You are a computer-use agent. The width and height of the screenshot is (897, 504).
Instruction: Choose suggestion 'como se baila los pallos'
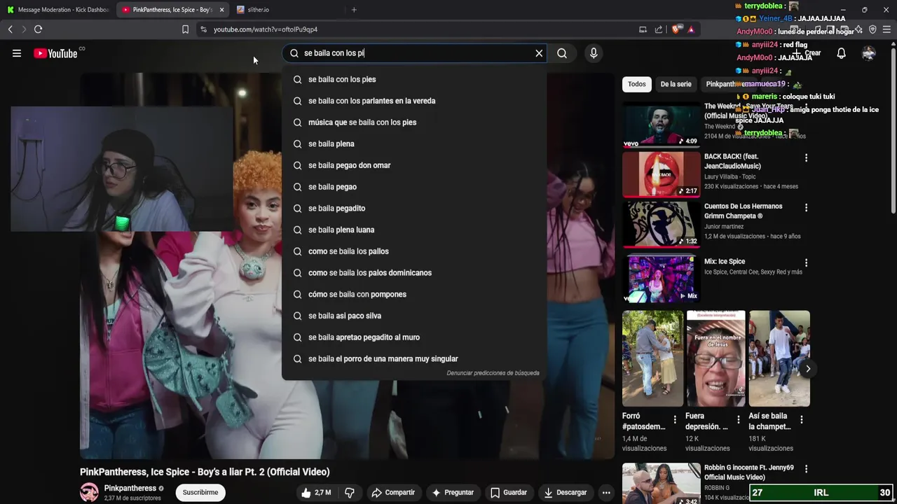point(413,251)
